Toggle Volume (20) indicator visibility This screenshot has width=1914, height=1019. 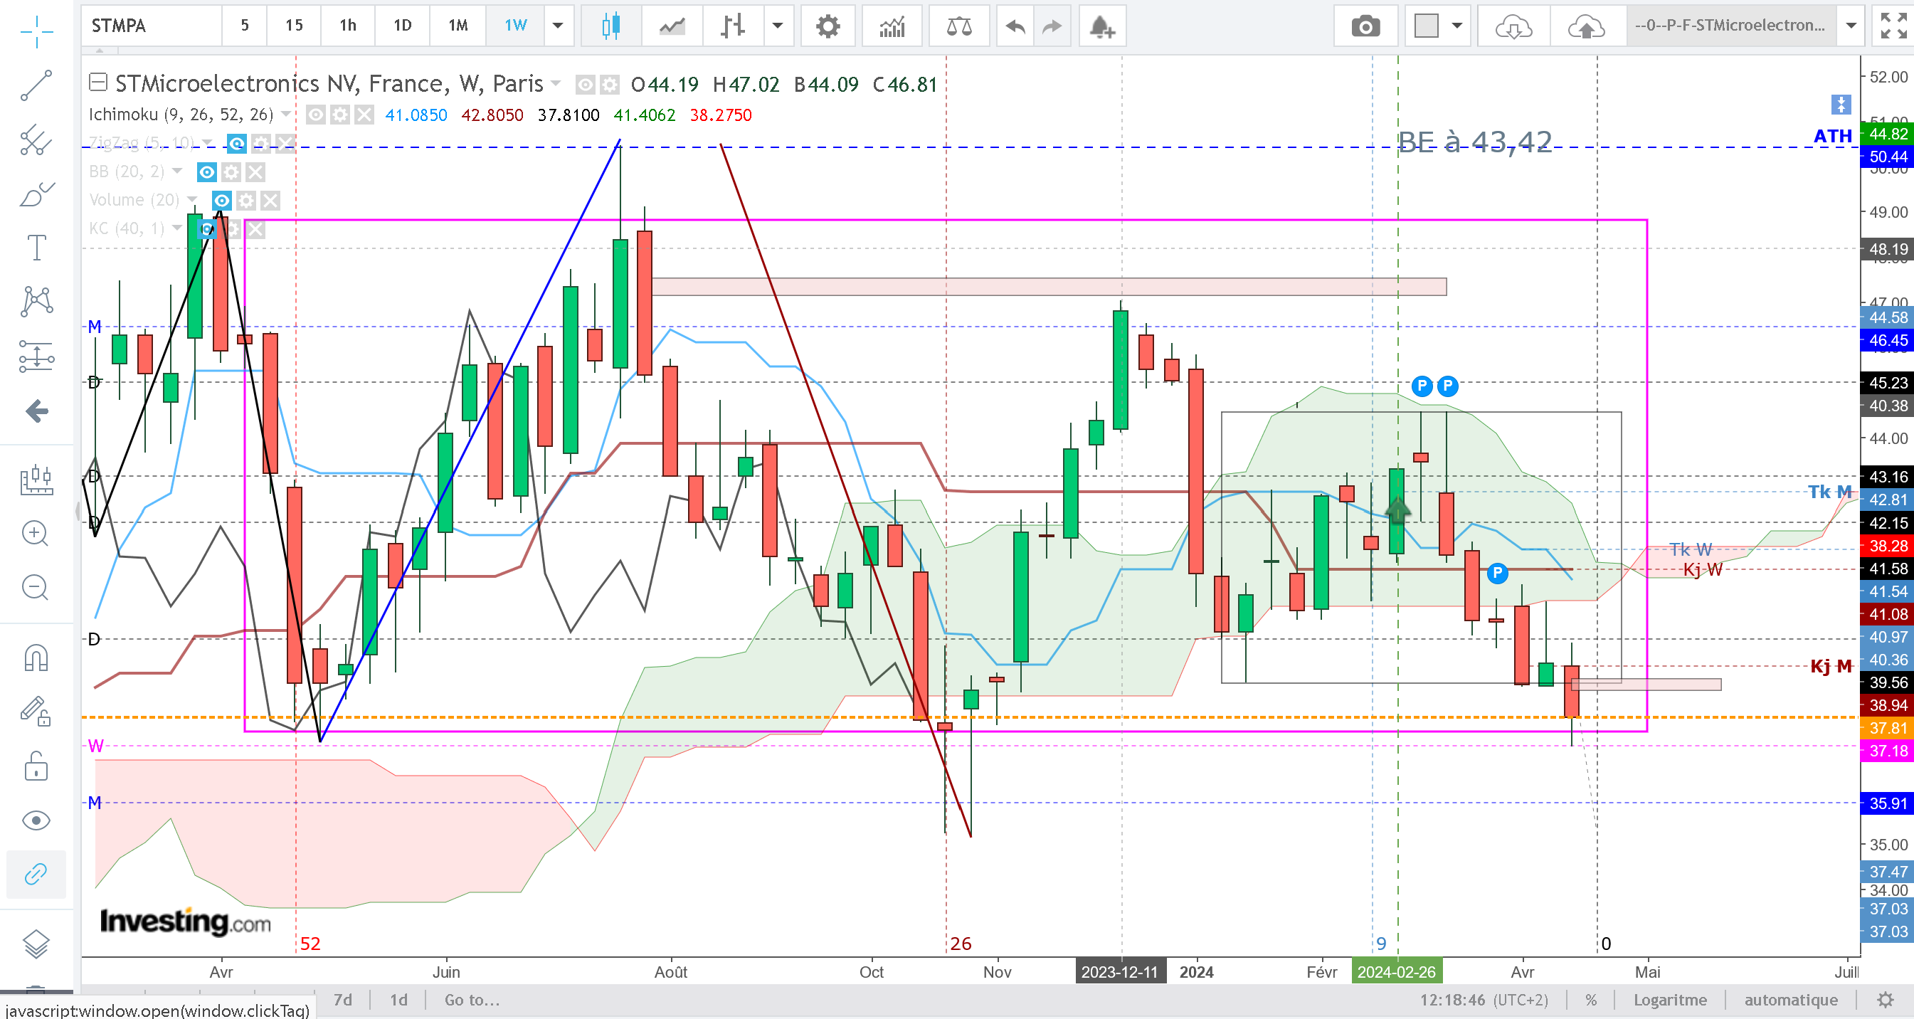tap(221, 200)
